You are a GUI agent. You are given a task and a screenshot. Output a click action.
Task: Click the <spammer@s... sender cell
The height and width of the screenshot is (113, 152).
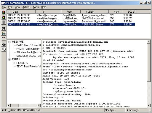point(71,21)
